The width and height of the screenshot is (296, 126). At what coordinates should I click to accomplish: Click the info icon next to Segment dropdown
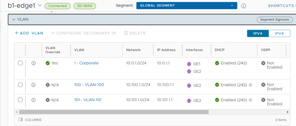click(244, 6)
